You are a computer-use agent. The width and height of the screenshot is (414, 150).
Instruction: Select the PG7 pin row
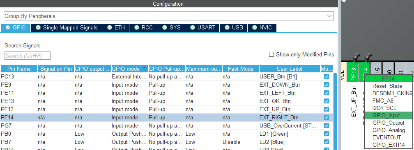(167, 125)
